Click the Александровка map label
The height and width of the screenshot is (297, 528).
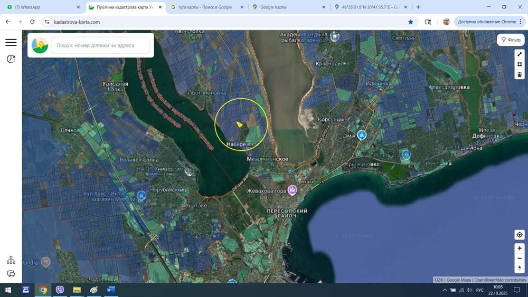click(x=449, y=87)
